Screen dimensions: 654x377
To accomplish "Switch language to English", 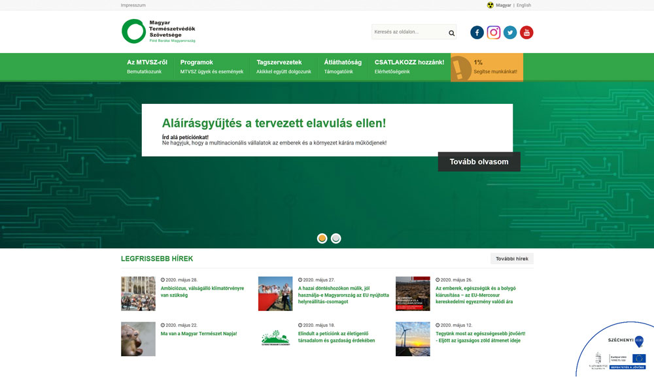I will coord(524,5).
